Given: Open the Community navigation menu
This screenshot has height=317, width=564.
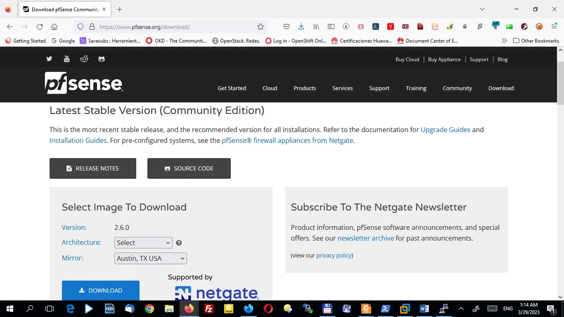Looking at the screenshot, I should tap(457, 88).
